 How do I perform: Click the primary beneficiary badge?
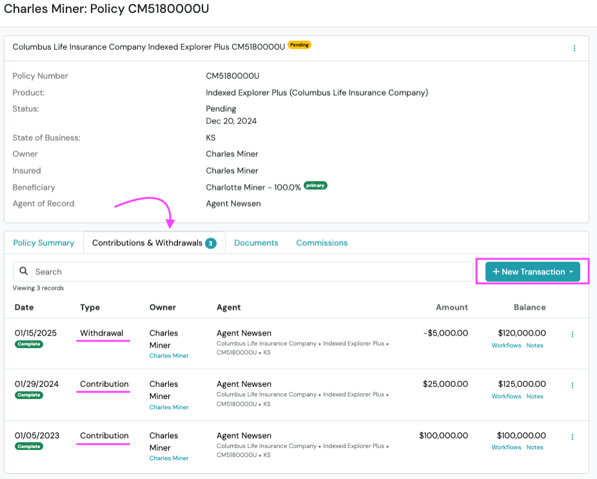tap(315, 186)
